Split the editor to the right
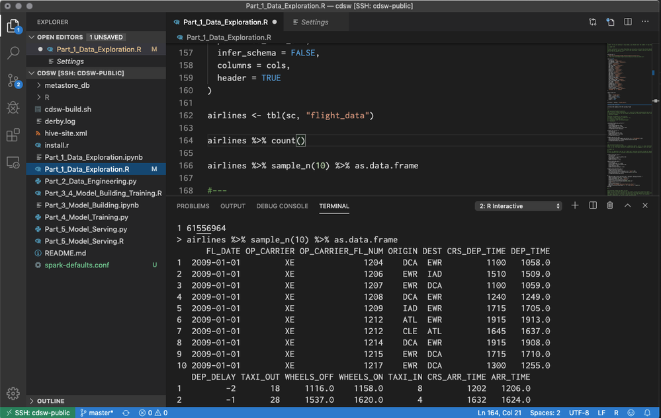The image size is (661, 418). click(x=628, y=22)
